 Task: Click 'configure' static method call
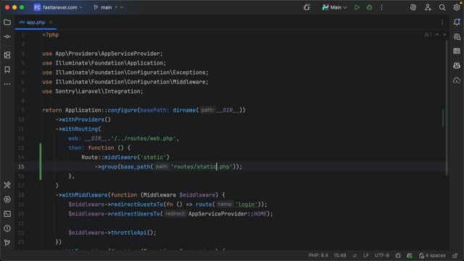coord(122,110)
